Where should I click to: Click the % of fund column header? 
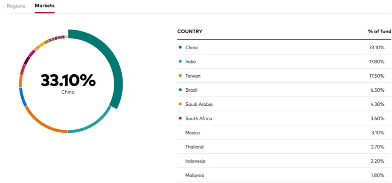[x=379, y=32]
